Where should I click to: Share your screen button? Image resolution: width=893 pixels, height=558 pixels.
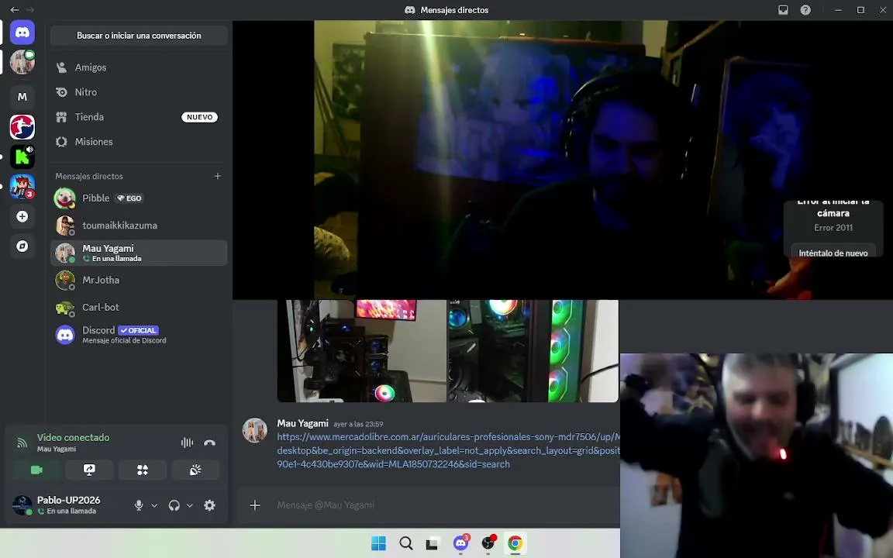coord(89,470)
